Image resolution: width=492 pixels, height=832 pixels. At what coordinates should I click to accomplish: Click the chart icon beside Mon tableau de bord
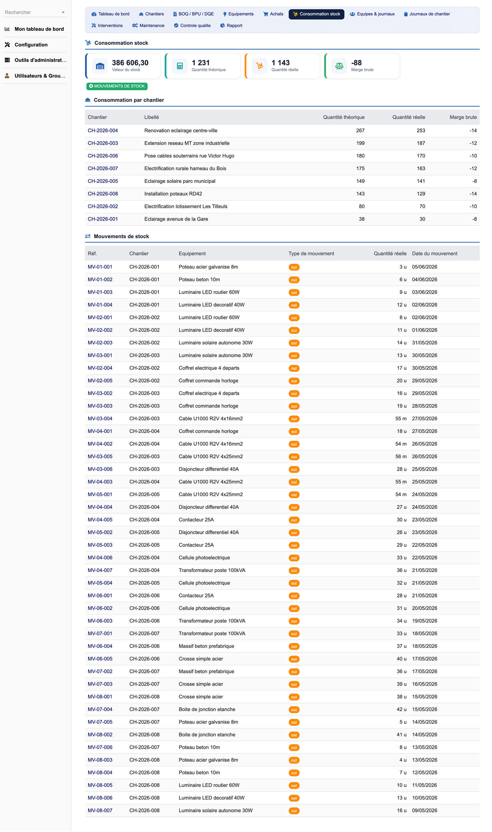pyautogui.click(x=7, y=29)
